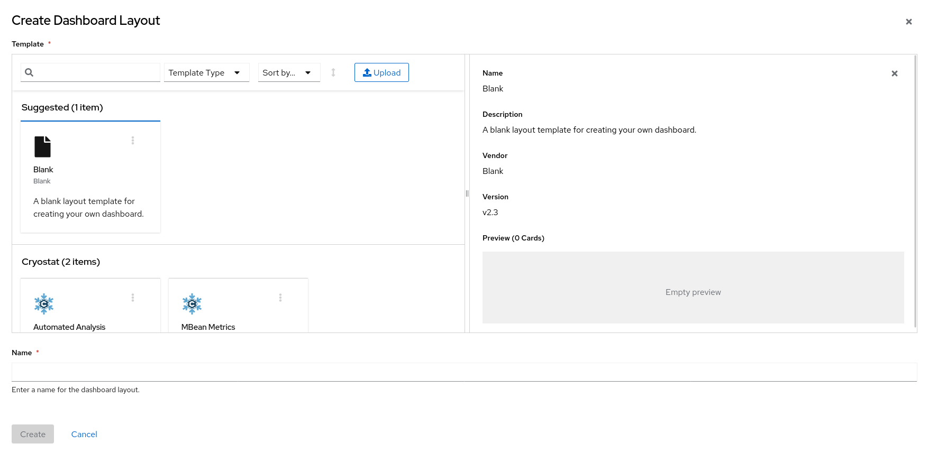Click the Automated Analysis snowflake icon
Screen dimensions: 928x453
(44, 304)
